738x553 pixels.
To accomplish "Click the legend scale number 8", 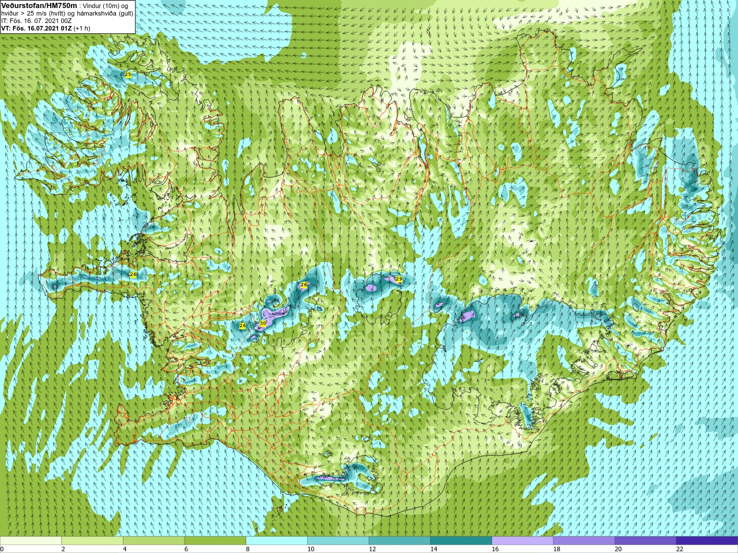I will (248, 549).
